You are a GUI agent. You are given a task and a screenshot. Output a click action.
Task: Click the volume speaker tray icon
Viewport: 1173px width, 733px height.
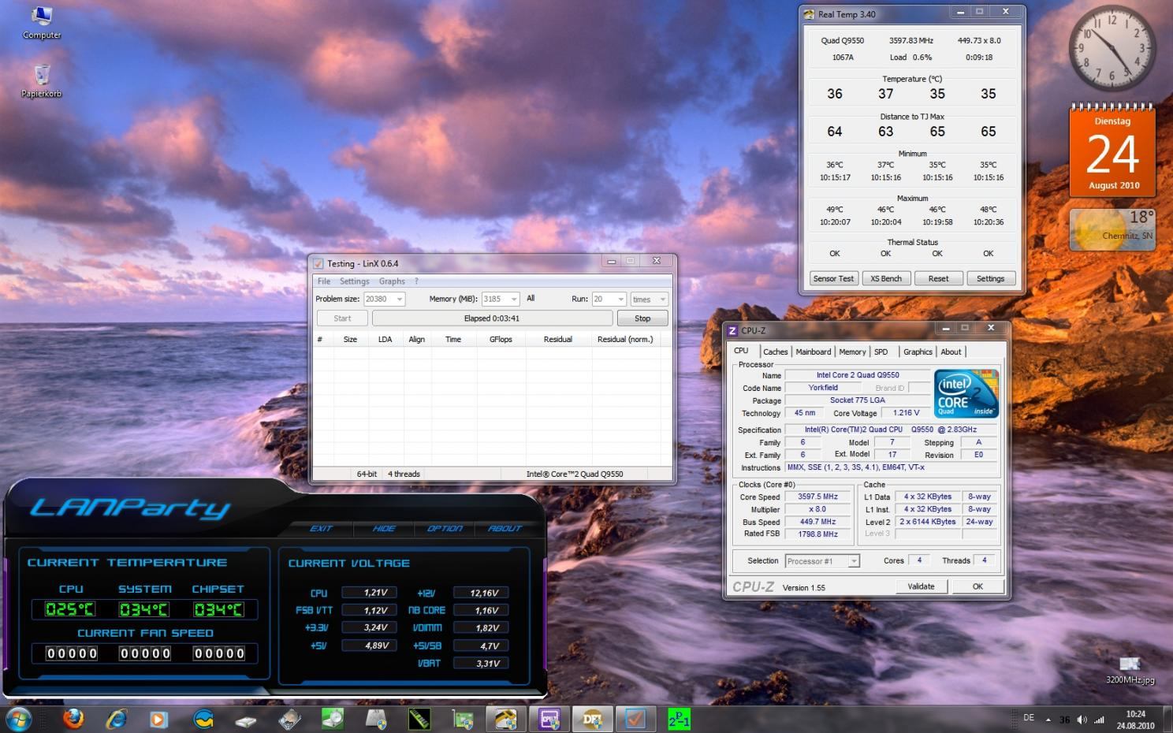[x=1082, y=719]
